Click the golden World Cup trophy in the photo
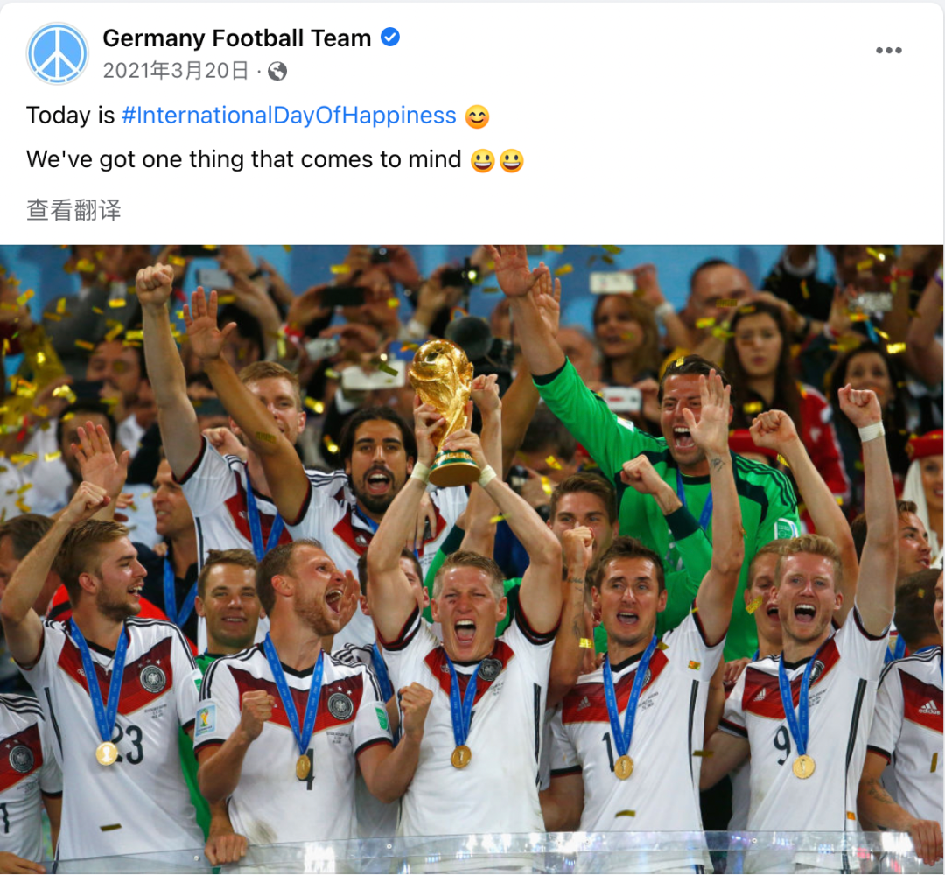 tap(444, 411)
